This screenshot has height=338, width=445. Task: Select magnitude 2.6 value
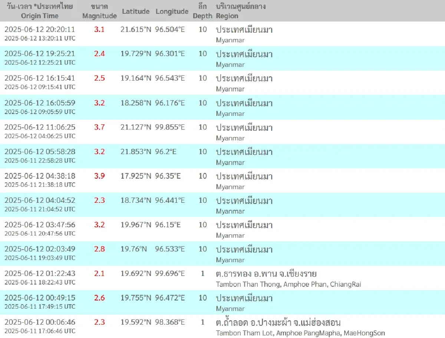coord(99,298)
